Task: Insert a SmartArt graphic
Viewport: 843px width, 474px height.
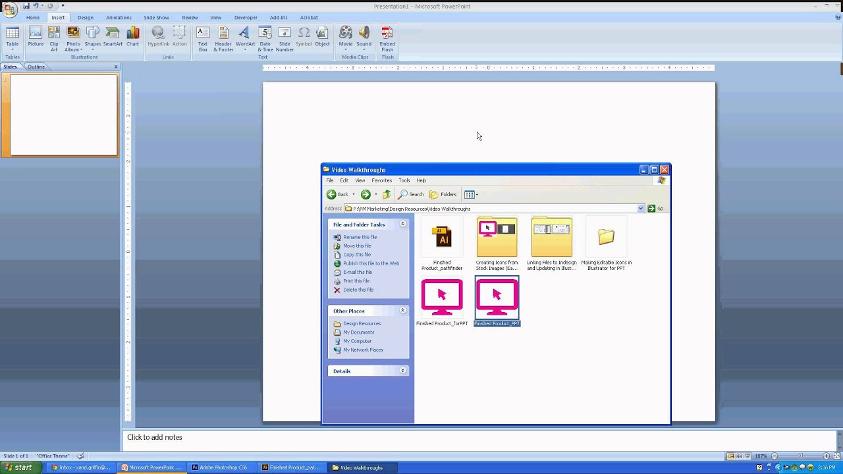Action: 113,38
